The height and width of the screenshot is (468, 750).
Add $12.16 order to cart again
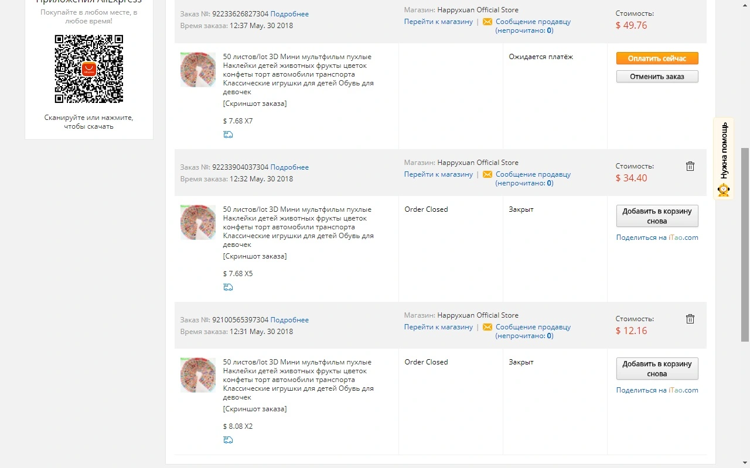tap(657, 369)
